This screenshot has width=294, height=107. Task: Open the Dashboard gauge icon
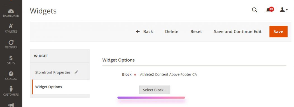click(x=11, y=11)
